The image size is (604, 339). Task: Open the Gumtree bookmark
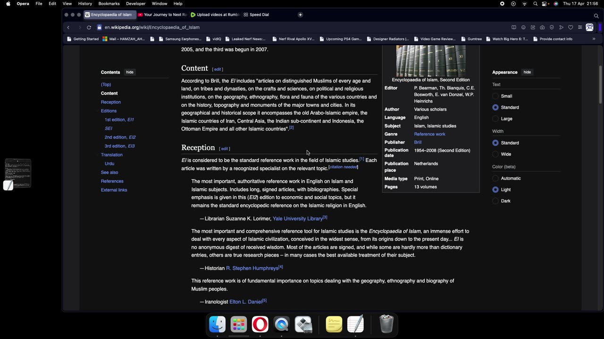[x=471, y=39]
